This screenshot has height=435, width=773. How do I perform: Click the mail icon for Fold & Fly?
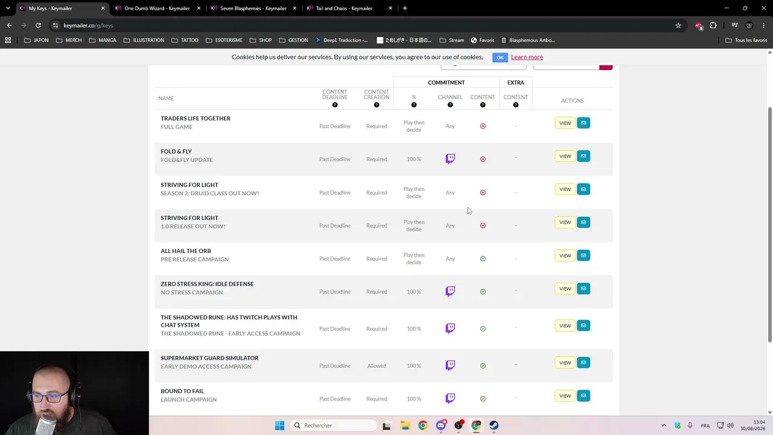[x=583, y=156]
